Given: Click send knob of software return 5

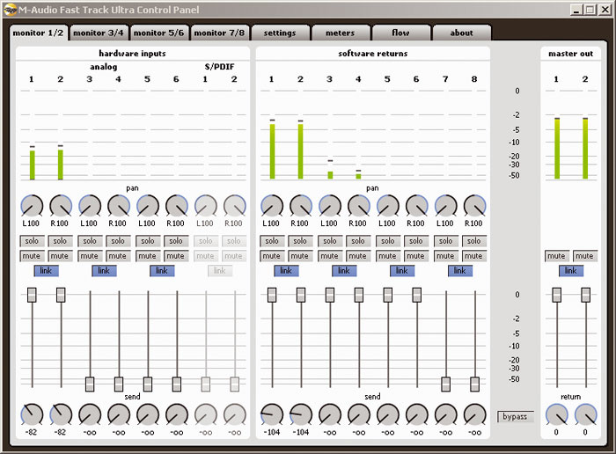Looking at the screenshot, I should 388,414.
